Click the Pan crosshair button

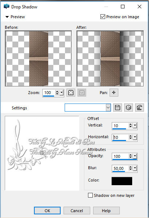[x=114, y=93]
